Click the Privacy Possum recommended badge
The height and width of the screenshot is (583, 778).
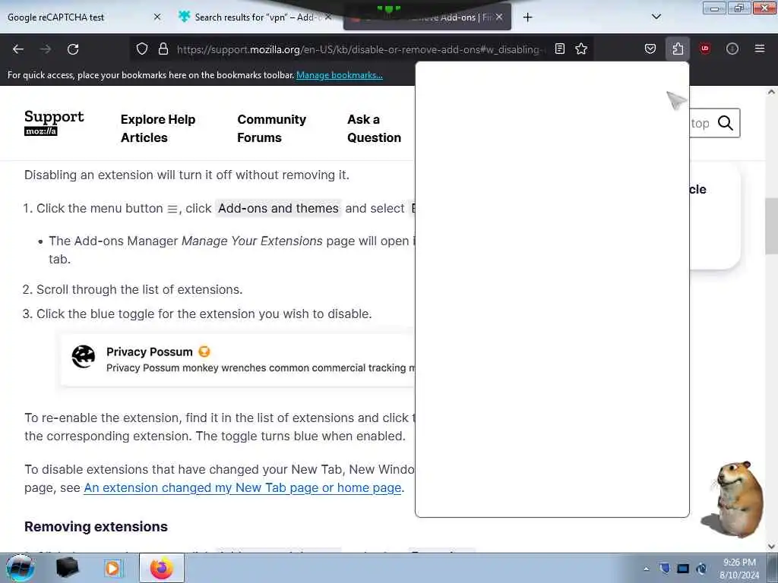click(x=204, y=351)
